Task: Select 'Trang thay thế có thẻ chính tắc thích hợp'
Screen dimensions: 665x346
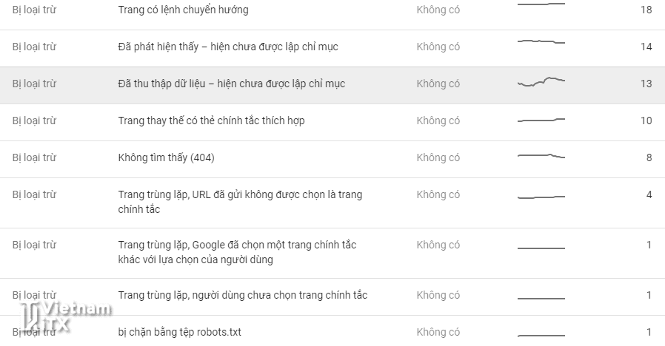Action: [211, 121]
